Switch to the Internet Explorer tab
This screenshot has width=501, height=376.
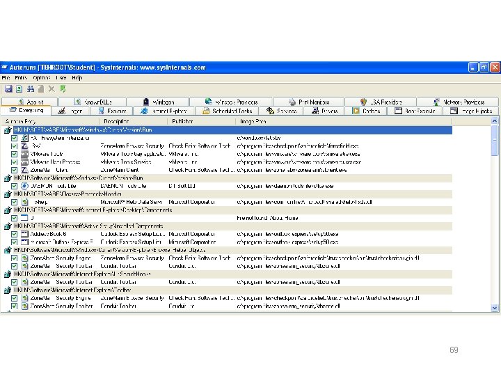pos(164,111)
